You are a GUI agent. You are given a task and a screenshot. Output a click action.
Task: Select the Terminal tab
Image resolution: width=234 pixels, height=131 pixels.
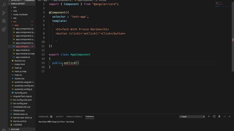tap(90, 117)
